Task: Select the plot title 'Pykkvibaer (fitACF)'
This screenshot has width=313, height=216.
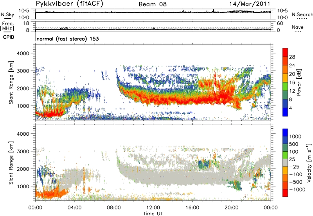Action: [70, 4]
